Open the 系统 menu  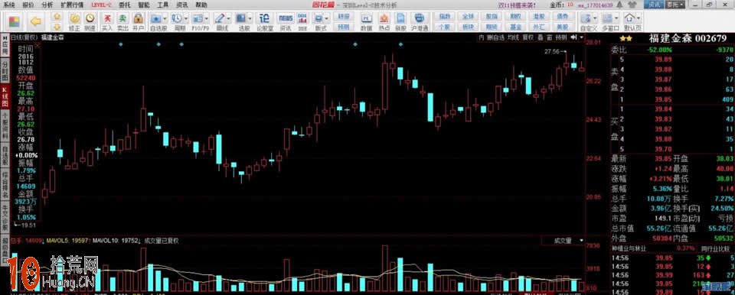click(x=8, y=5)
